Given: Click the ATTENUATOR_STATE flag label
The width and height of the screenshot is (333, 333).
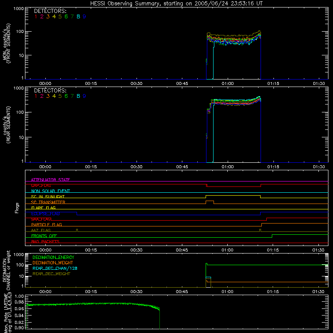Looking at the screenshot, I should tap(50, 180).
